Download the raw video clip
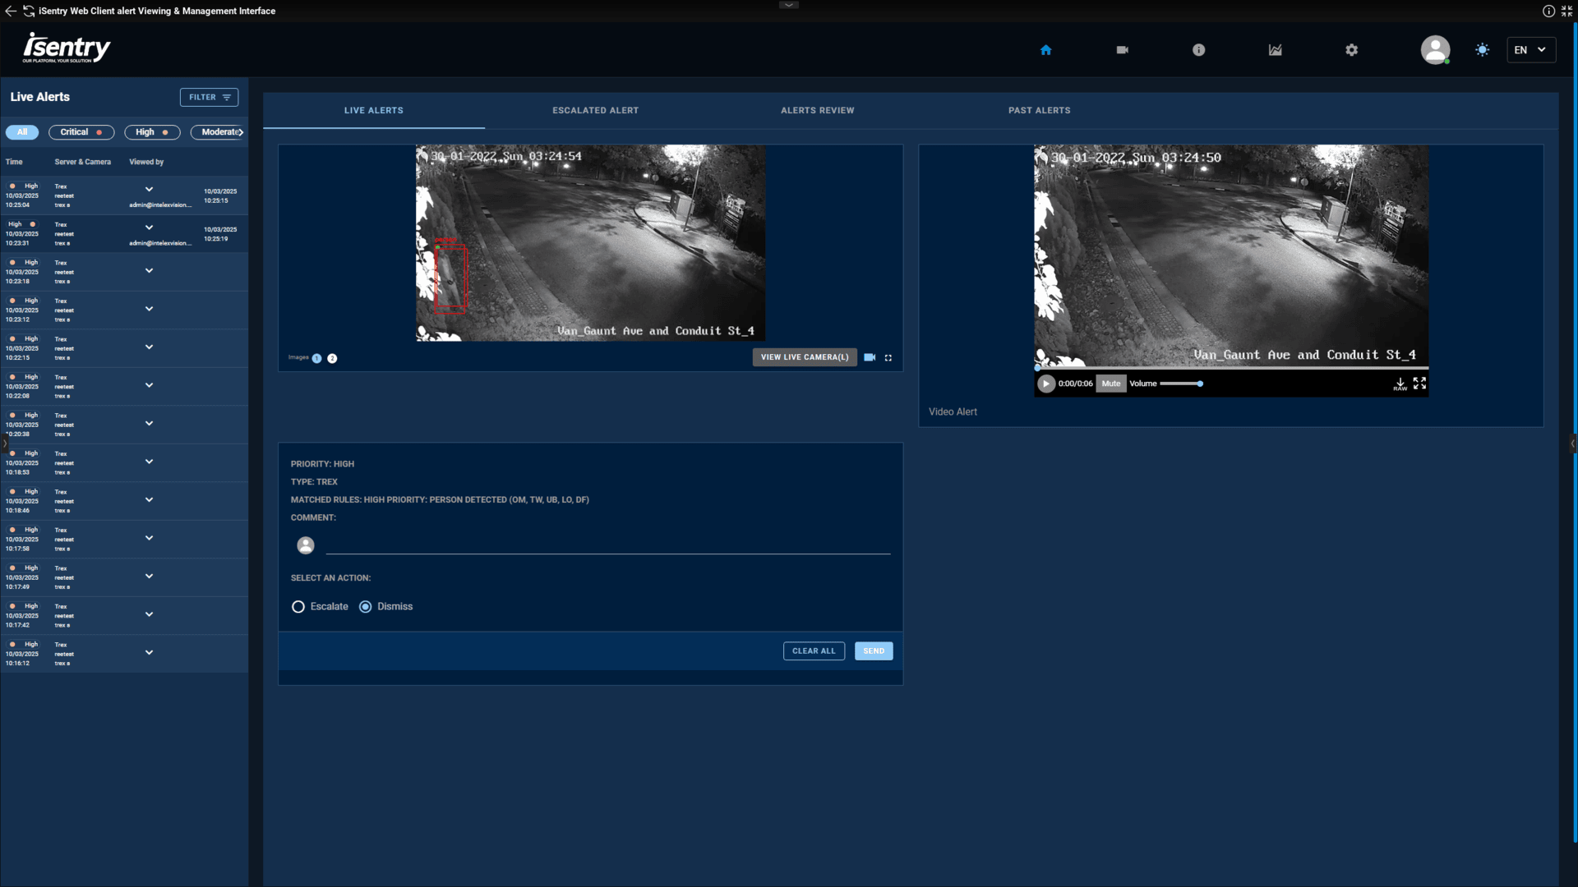The width and height of the screenshot is (1578, 887). 1400,384
